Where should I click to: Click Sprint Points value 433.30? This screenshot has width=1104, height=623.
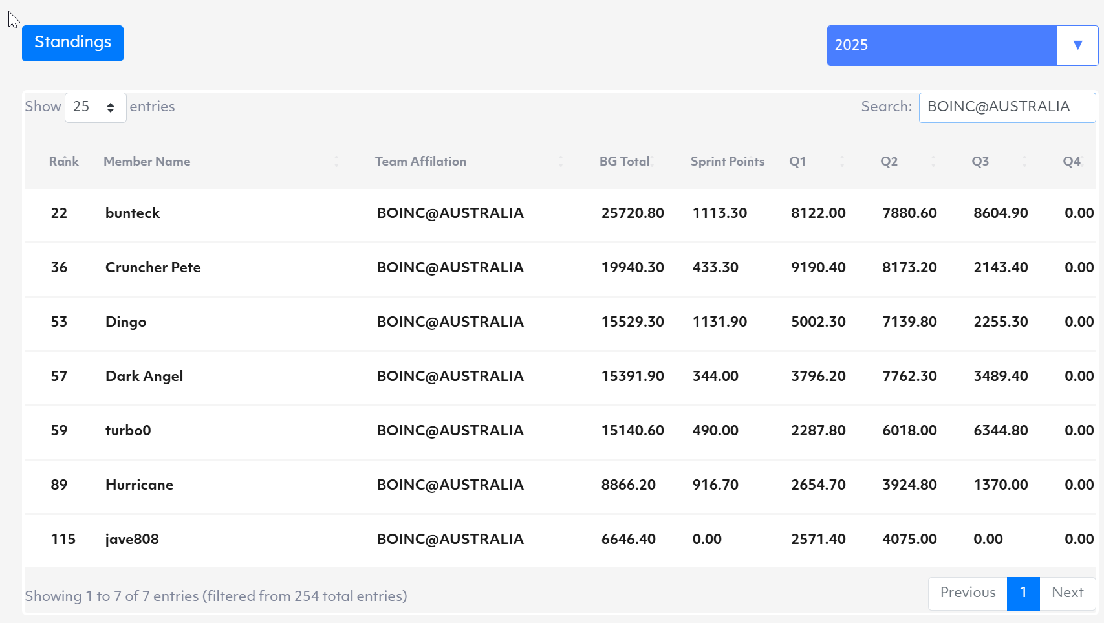(715, 268)
